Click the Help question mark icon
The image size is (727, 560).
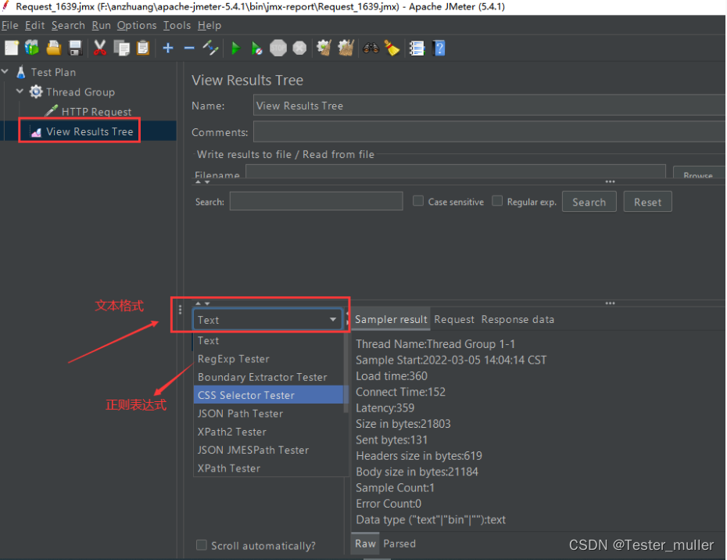click(x=439, y=48)
